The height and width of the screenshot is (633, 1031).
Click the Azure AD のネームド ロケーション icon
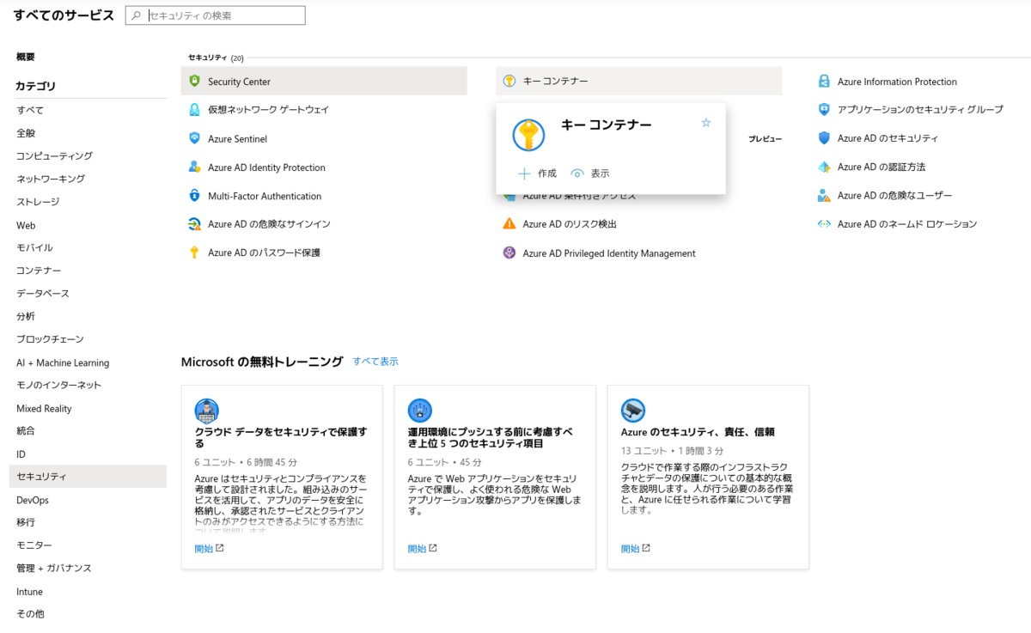(824, 224)
